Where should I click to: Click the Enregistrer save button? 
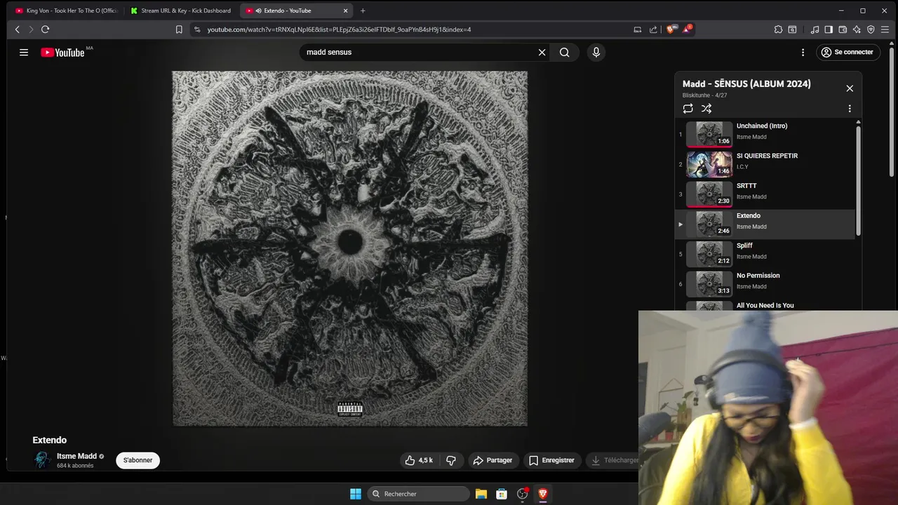[552, 460]
